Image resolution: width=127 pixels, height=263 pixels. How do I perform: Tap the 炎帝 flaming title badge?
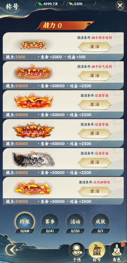coord(34,102)
